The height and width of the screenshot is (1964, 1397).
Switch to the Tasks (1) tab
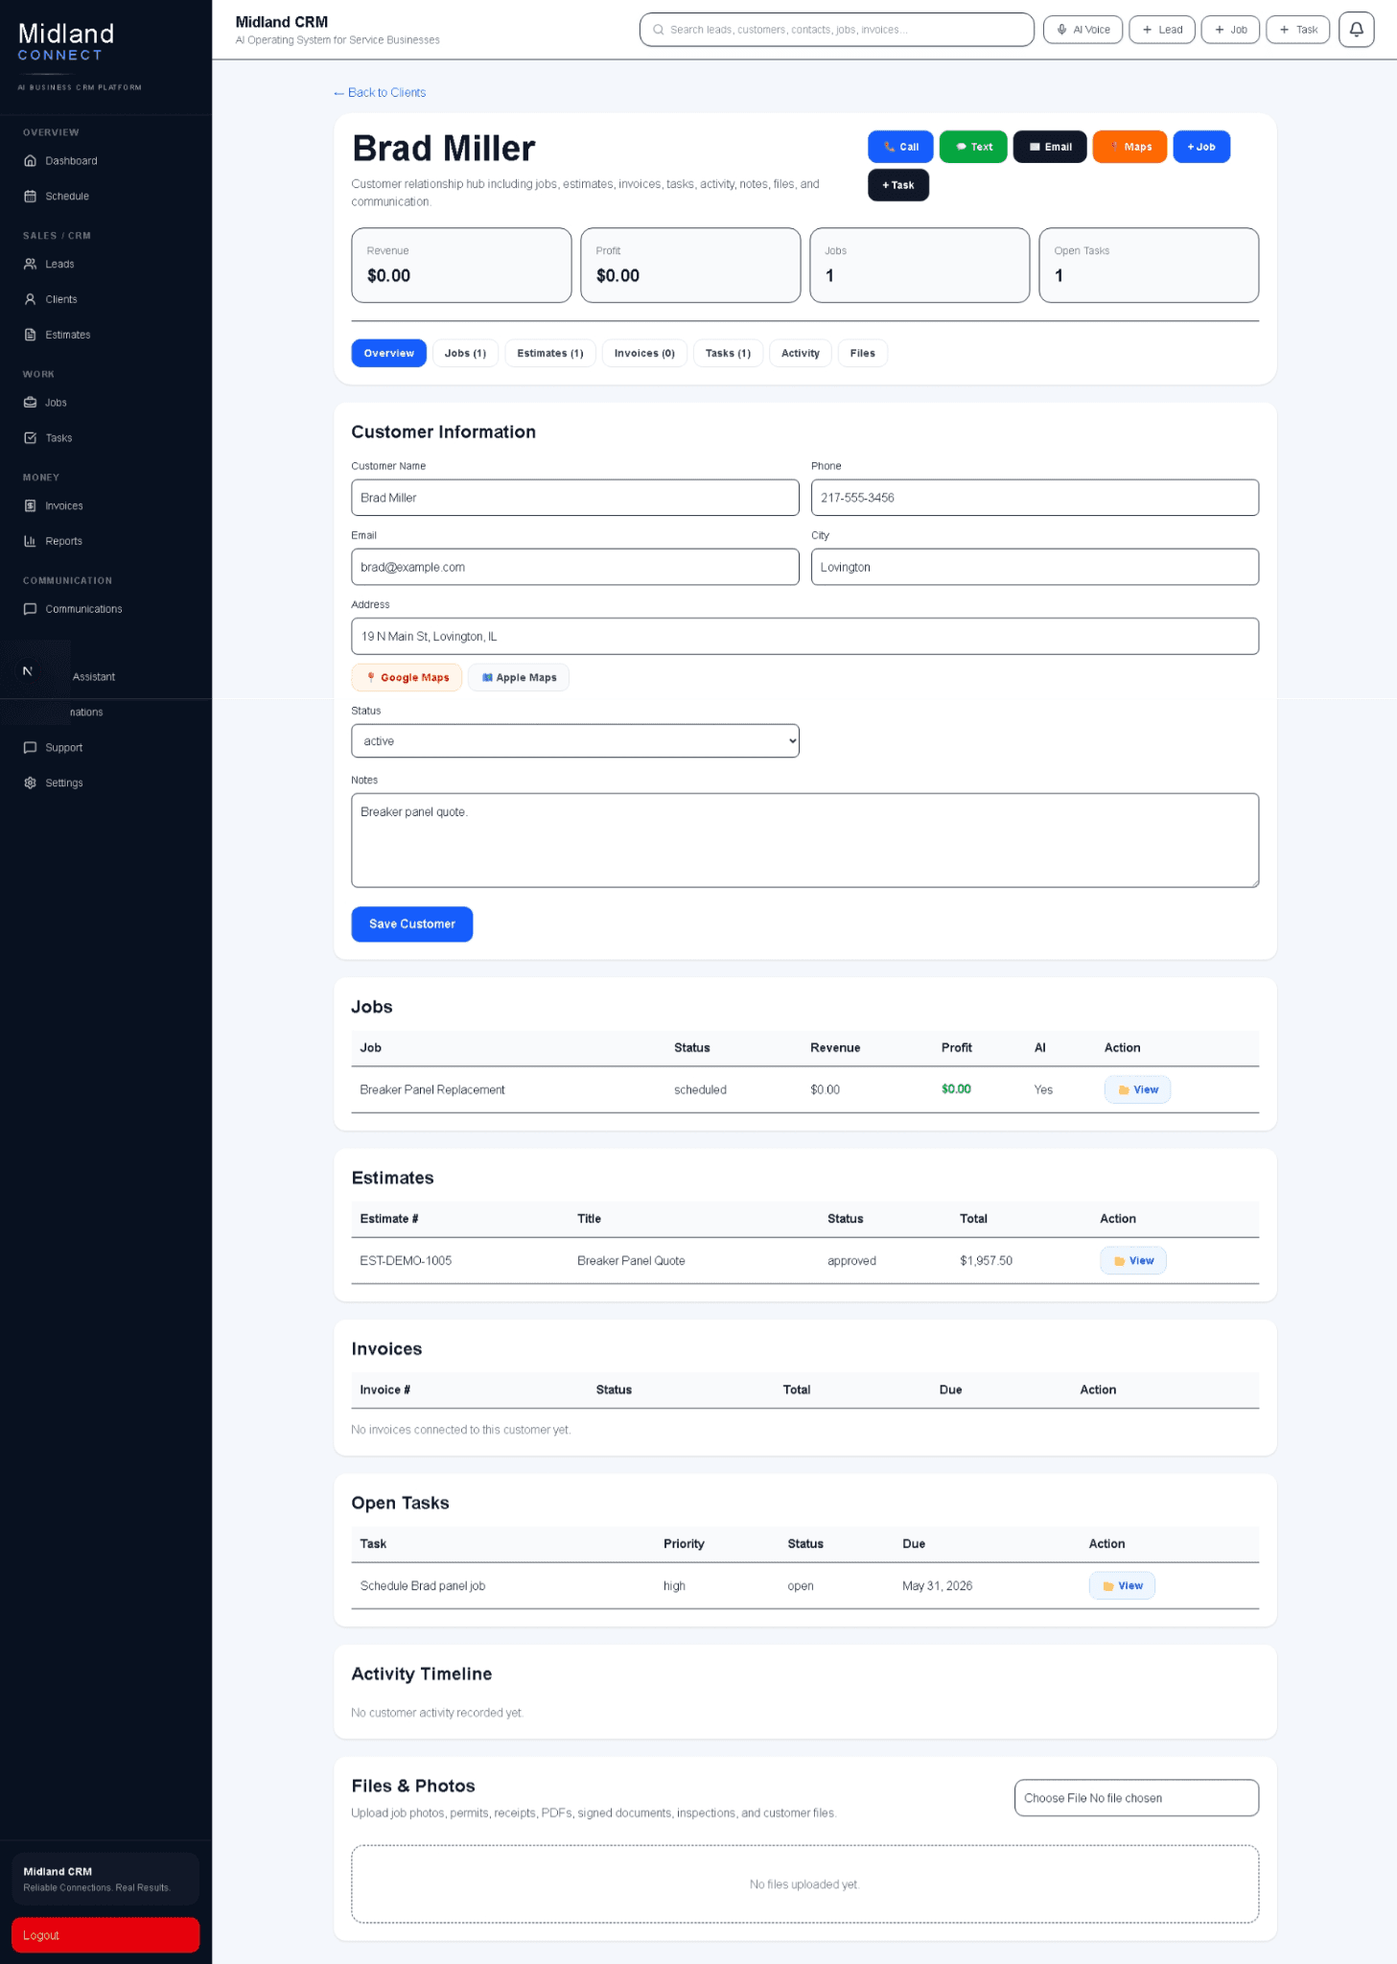click(x=728, y=353)
